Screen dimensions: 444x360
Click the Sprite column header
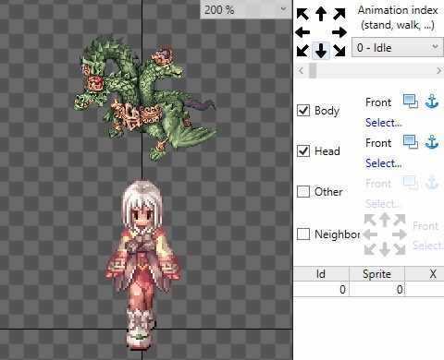[x=376, y=274]
